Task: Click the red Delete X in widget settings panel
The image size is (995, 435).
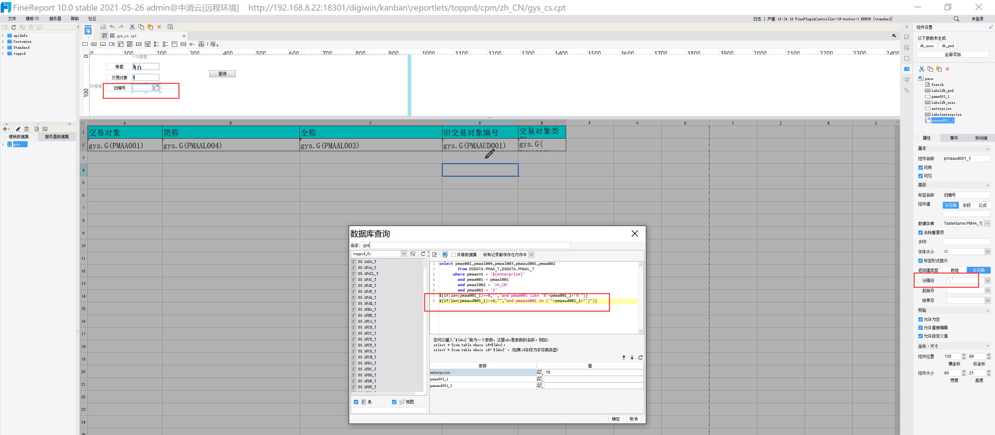Action: pos(948,69)
